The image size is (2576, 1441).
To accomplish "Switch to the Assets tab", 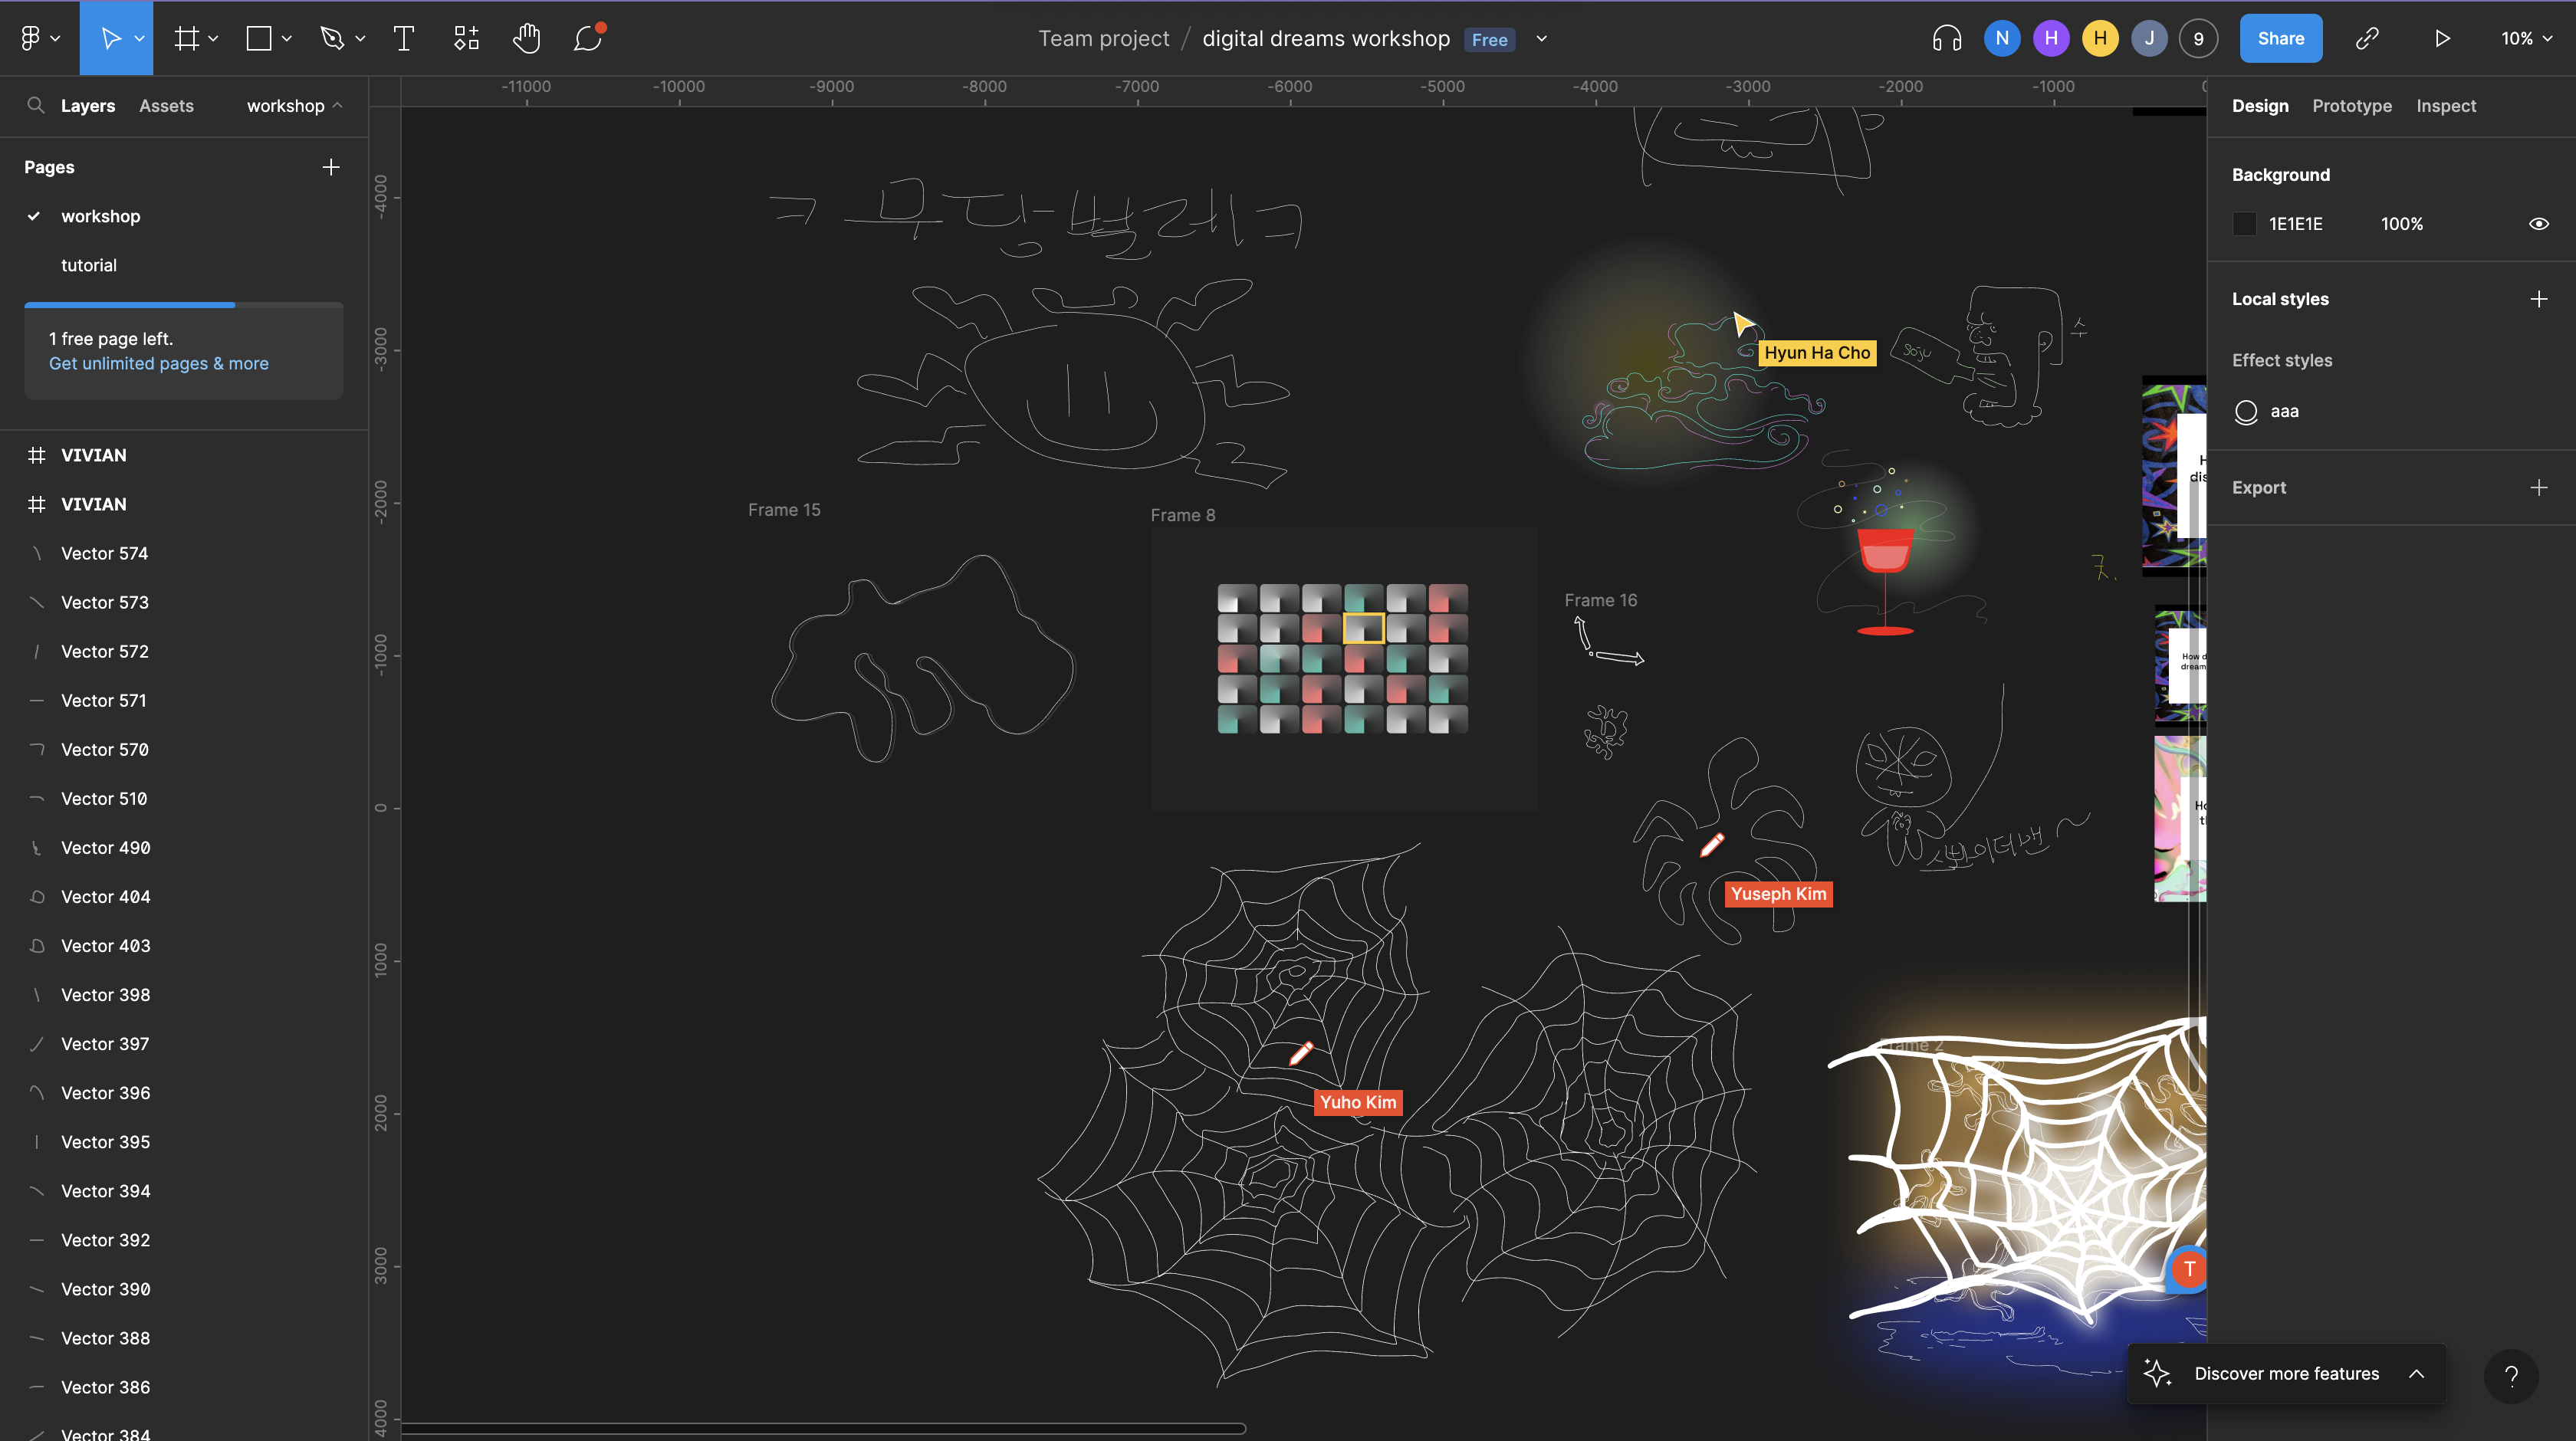I will (166, 106).
